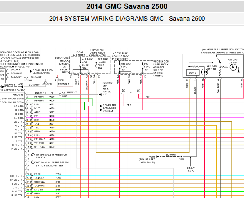Viewport: 244px width, 198px height.
Task: Click the "PASSENGER AIRBAG DISABLE SWITCH" heading
Action: pyautogui.click(x=223, y=52)
